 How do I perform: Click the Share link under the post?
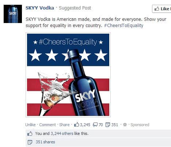pos(64,125)
